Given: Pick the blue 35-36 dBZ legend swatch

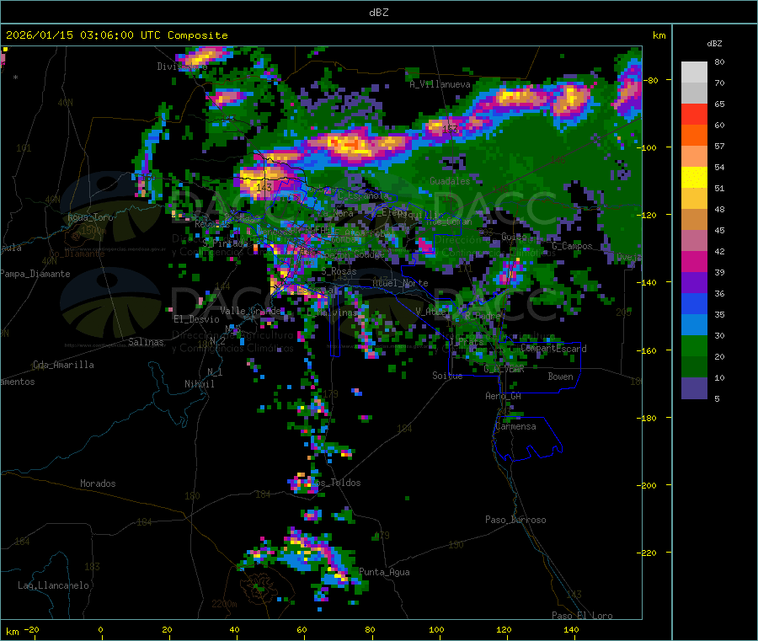Looking at the screenshot, I should pos(694,303).
